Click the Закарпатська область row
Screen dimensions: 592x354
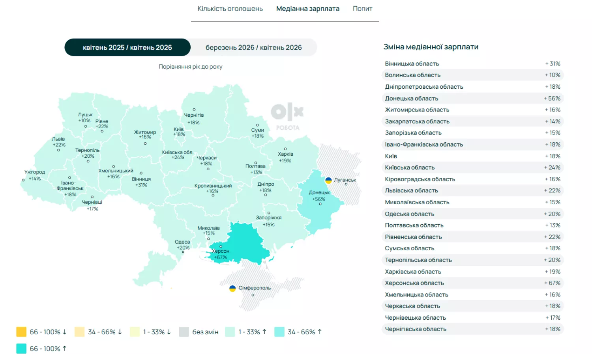pyautogui.click(x=472, y=121)
